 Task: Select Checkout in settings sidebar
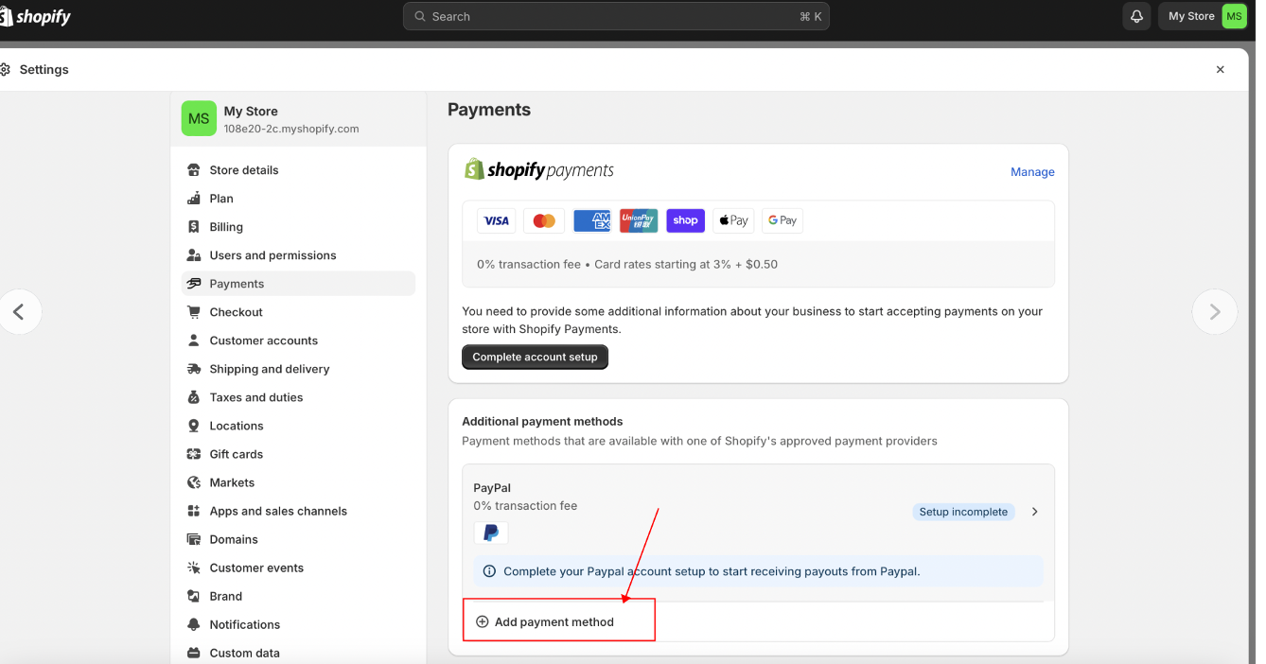(236, 312)
